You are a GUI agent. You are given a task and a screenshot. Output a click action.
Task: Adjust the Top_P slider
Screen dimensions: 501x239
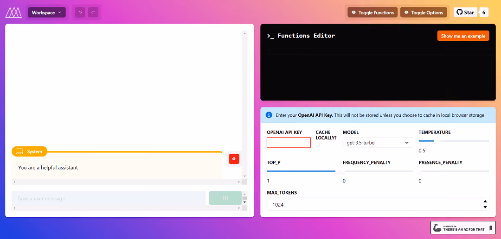tap(302, 171)
